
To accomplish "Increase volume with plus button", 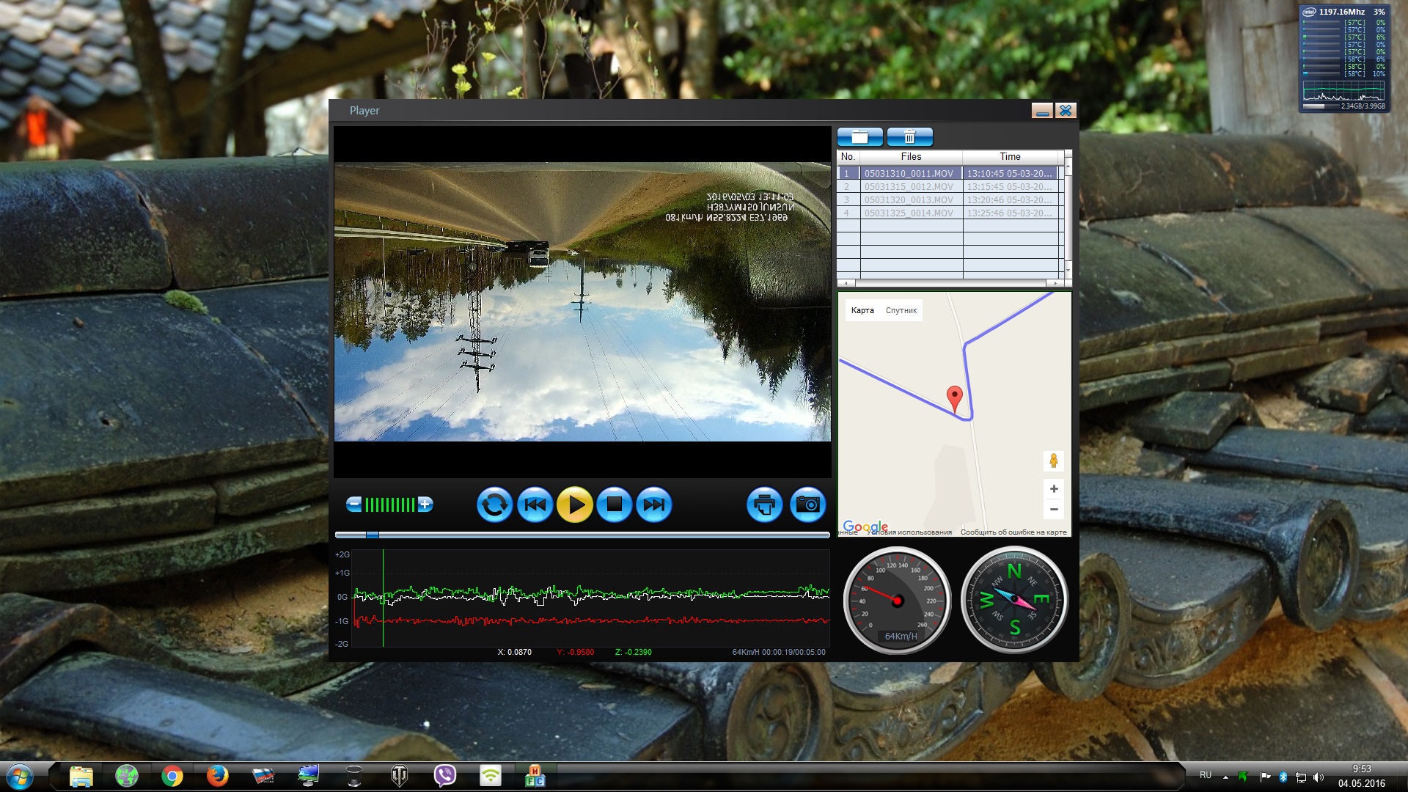I will pos(425,505).
